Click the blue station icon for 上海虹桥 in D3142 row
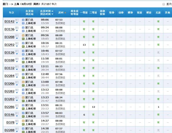Viewport: 172px width, 133px height. [x=23, y=23]
